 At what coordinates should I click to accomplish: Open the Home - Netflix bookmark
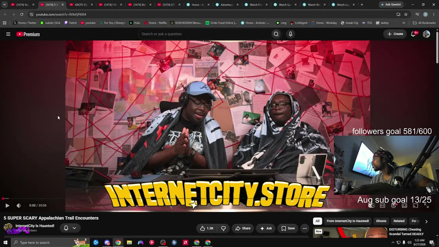coord(155,23)
